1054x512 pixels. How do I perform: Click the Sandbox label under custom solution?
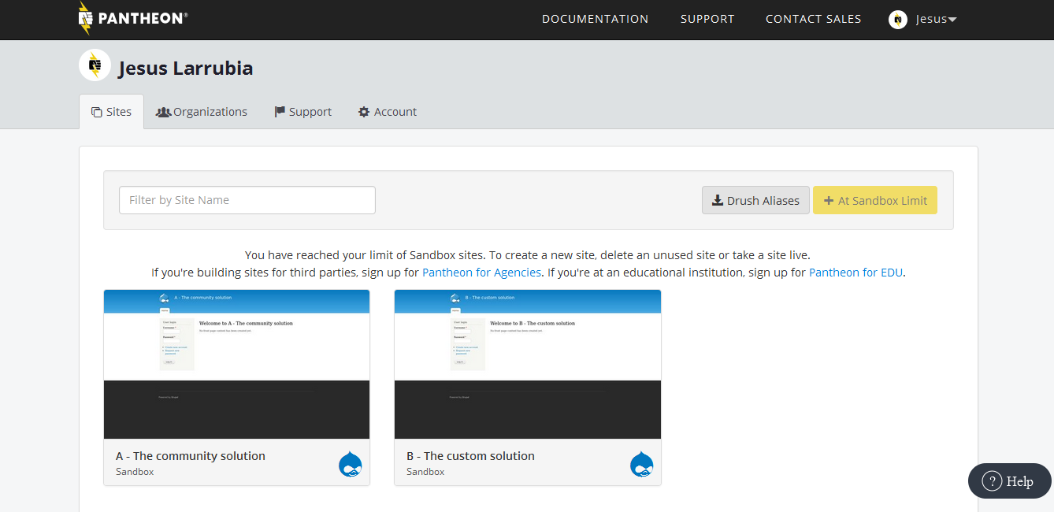[x=425, y=472]
